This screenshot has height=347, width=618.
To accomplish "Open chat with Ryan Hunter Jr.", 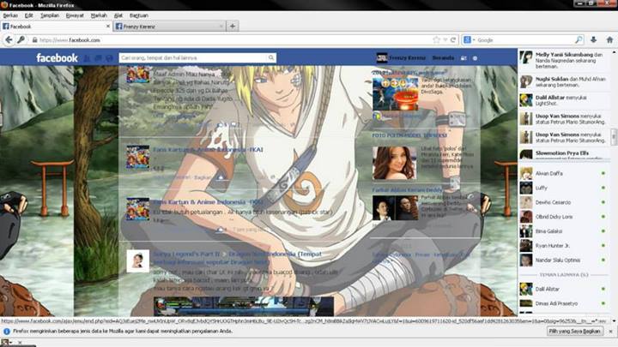I will coord(562,246).
